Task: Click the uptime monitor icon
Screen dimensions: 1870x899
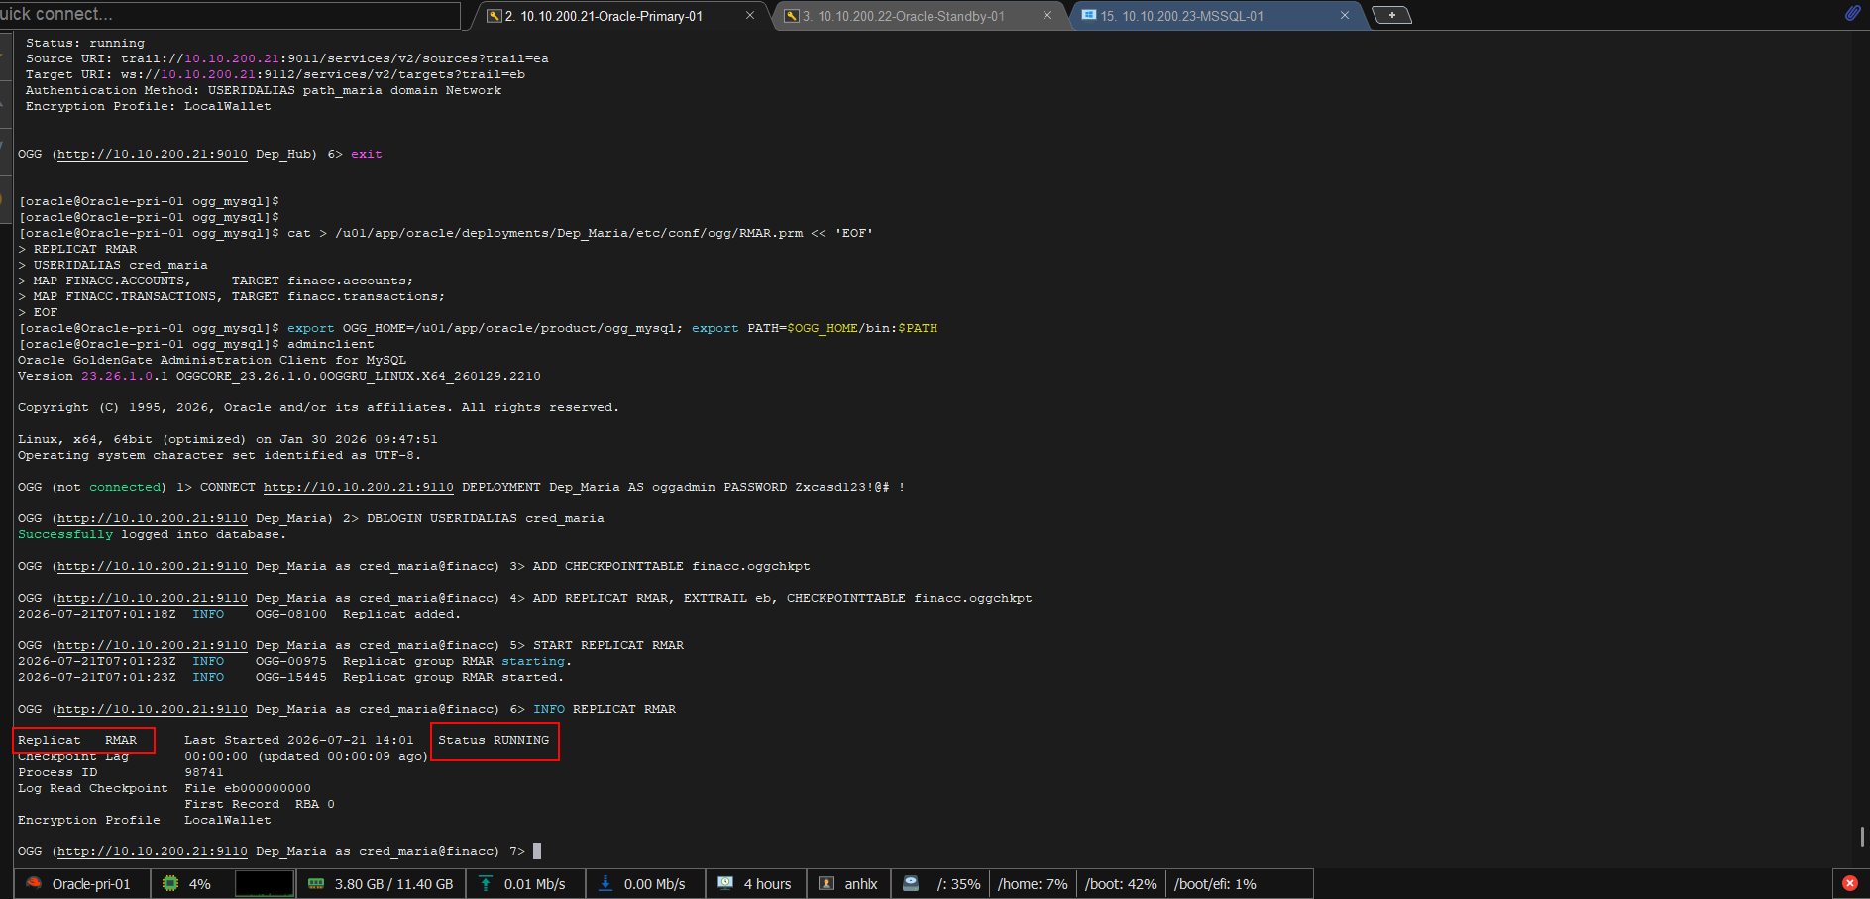Action: pyautogui.click(x=725, y=883)
